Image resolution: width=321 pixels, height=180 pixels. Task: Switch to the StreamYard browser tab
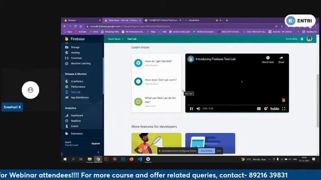click(x=203, y=20)
